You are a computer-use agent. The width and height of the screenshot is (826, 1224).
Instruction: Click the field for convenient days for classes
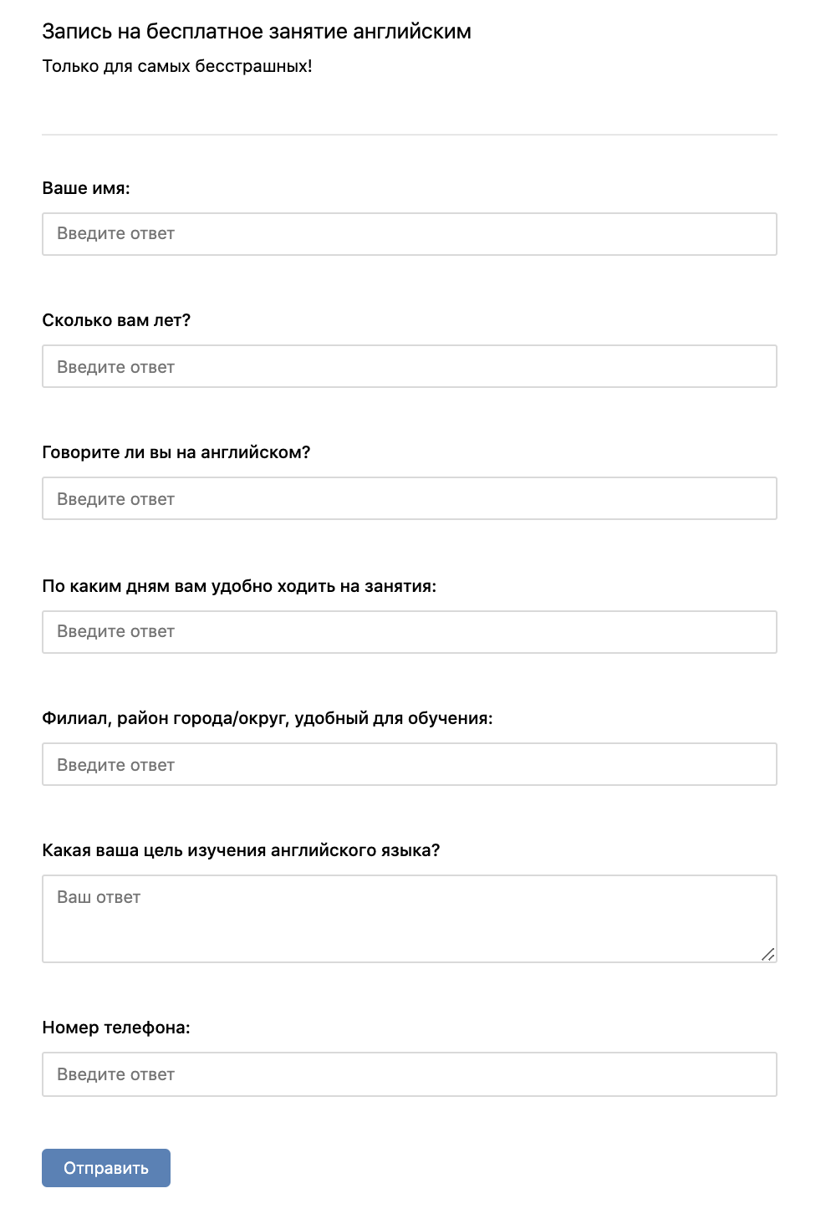point(410,632)
